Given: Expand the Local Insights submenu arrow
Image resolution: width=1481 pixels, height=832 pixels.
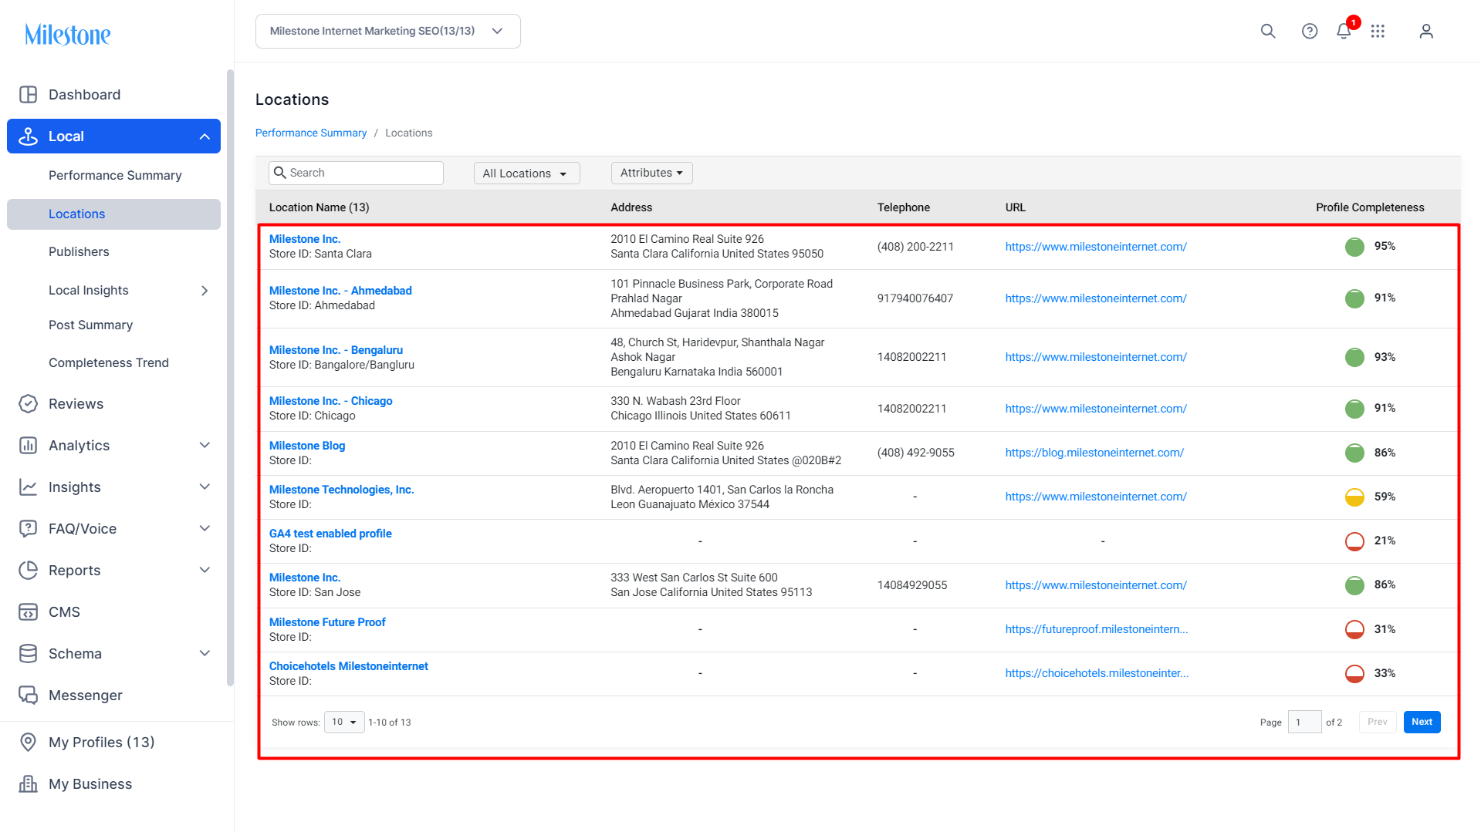Looking at the screenshot, I should point(205,291).
